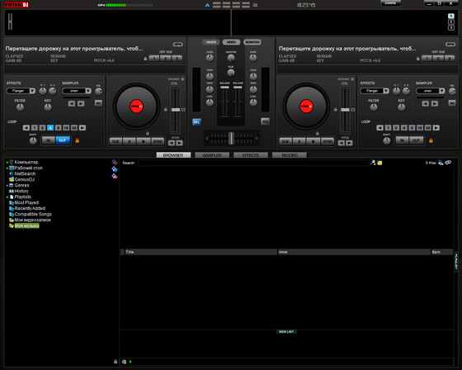This screenshot has width=462, height=370.
Task: Enable loop length 4 on left deck
Action: [x=50, y=128]
